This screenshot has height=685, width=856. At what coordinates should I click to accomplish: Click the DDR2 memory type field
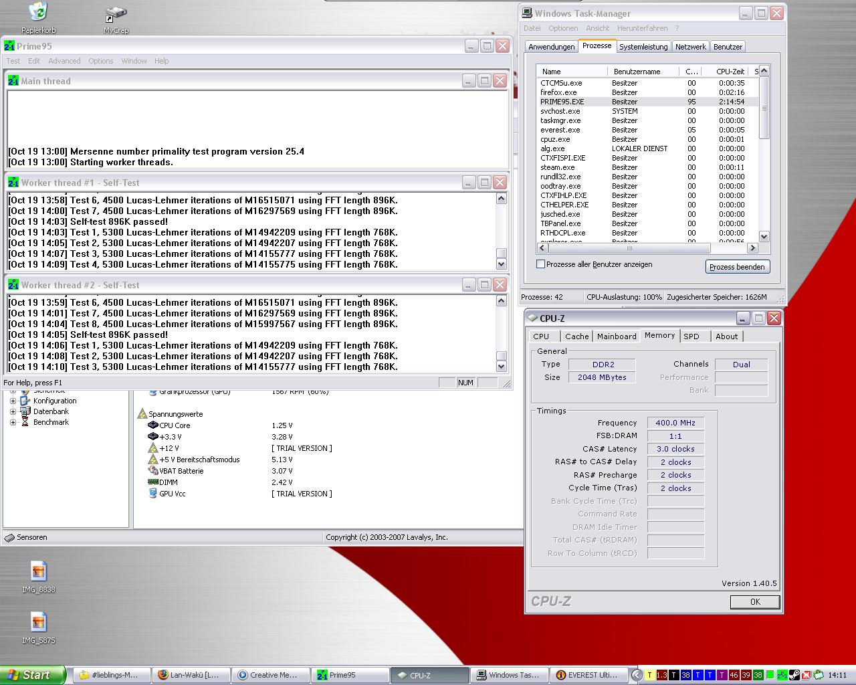click(602, 365)
